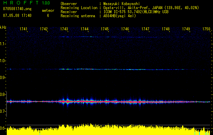
Task: Click the 1746 time marker
Action: coord(125,29)
